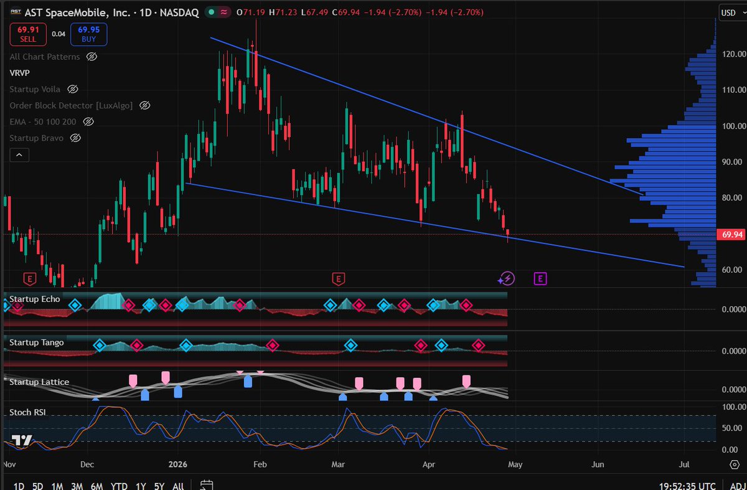Viewport: 747px width, 490px height.
Task: Open the purple upcoming earnings E marker
Action: [x=540, y=278]
